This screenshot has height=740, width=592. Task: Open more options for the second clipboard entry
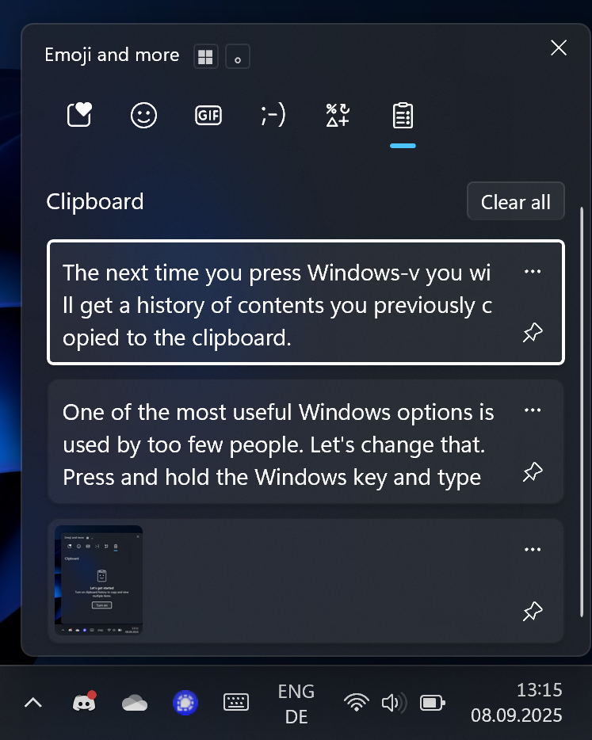(x=533, y=410)
